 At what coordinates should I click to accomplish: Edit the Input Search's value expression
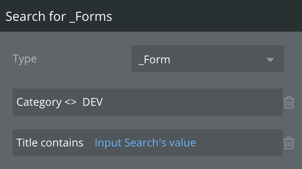click(145, 142)
